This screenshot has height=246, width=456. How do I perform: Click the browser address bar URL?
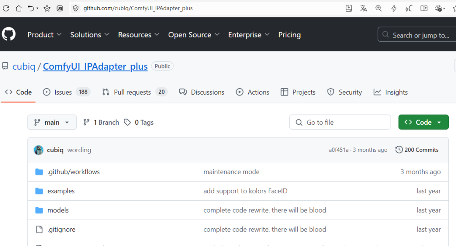click(x=138, y=8)
